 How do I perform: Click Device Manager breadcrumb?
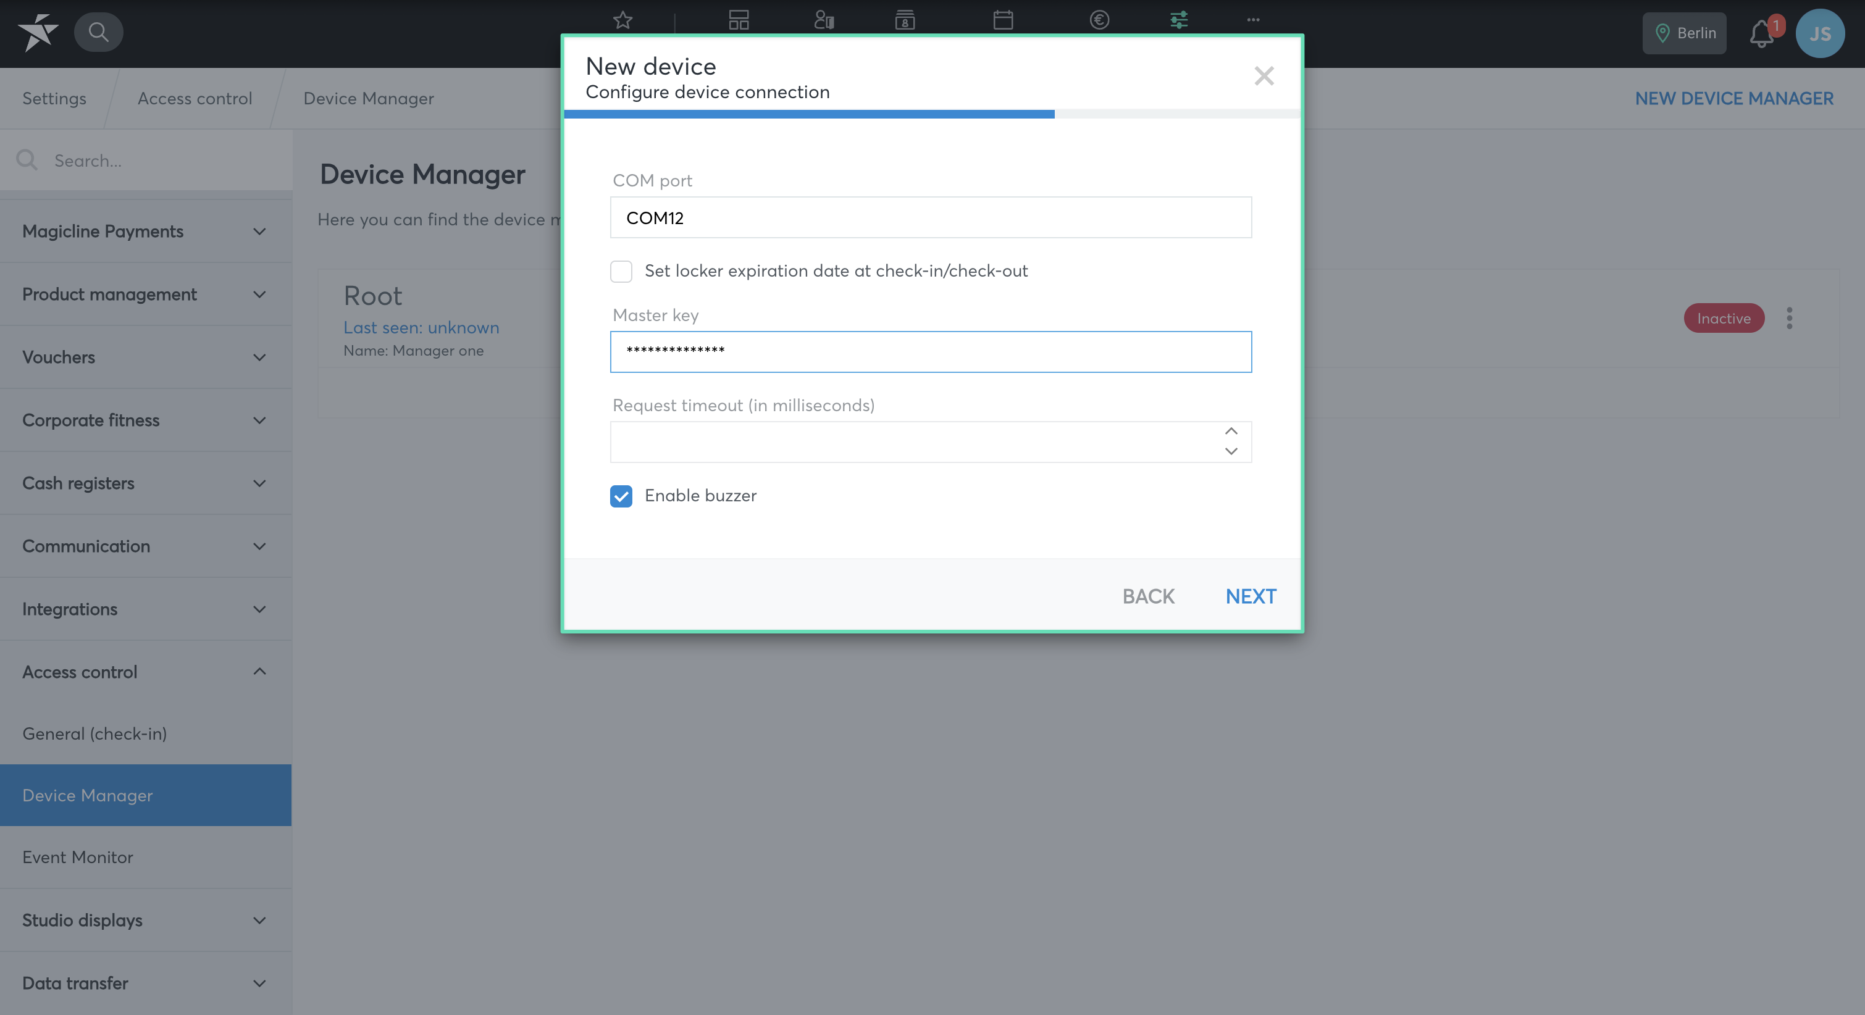point(369,98)
